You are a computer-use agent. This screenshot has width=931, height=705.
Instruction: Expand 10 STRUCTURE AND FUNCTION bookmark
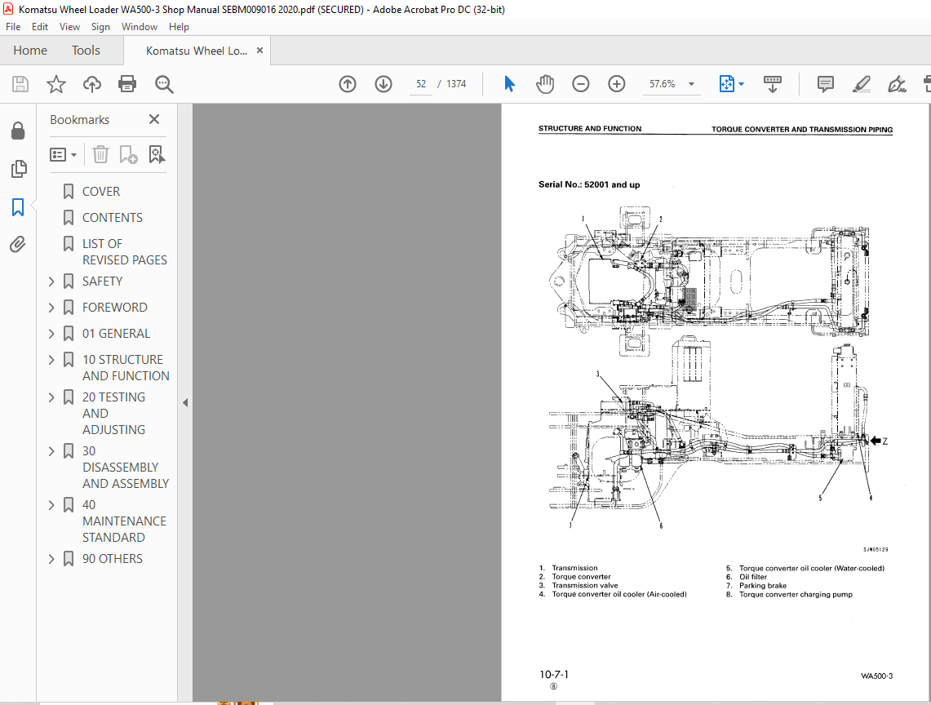tap(51, 360)
